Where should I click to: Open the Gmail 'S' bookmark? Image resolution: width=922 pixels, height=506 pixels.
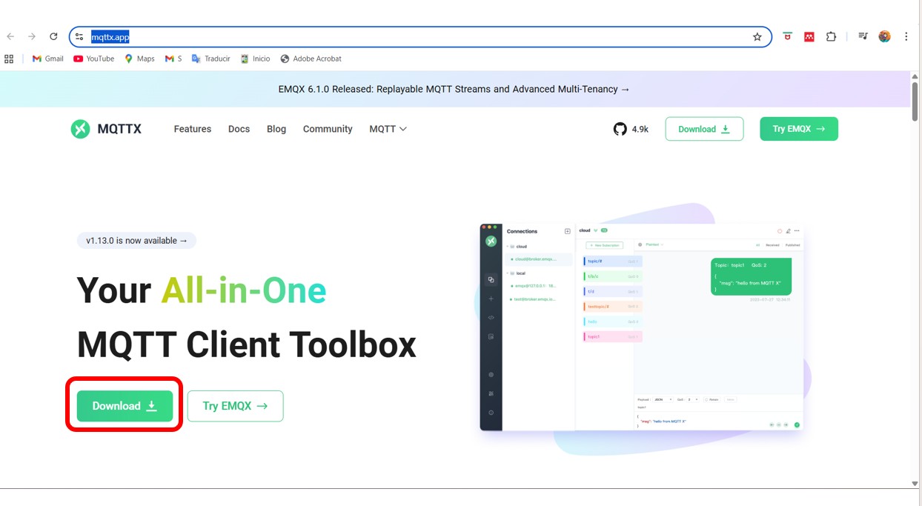pos(173,59)
